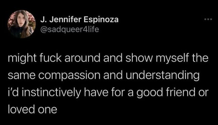Click the word "good" in the tweet
Viewport: 218px width, 125px height.
(149, 93)
